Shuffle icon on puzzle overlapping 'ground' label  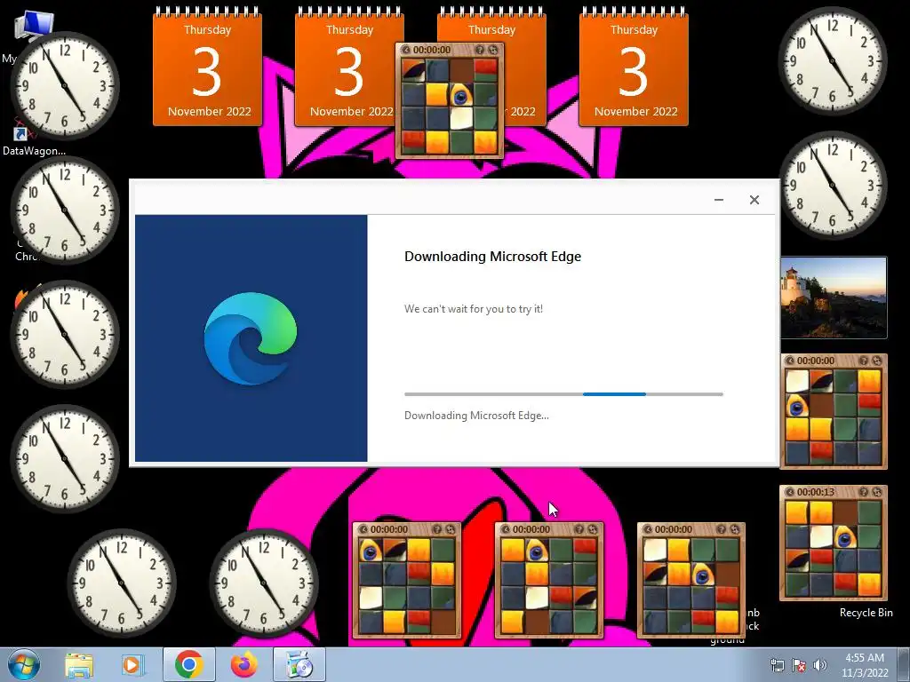tap(735, 529)
